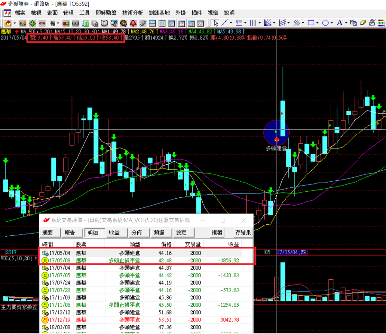Click the red alarm bell icon
The height and width of the screenshot is (334, 386).
point(133,23)
